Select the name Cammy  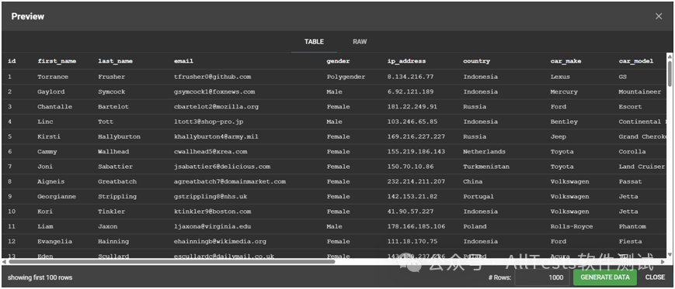(47, 152)
